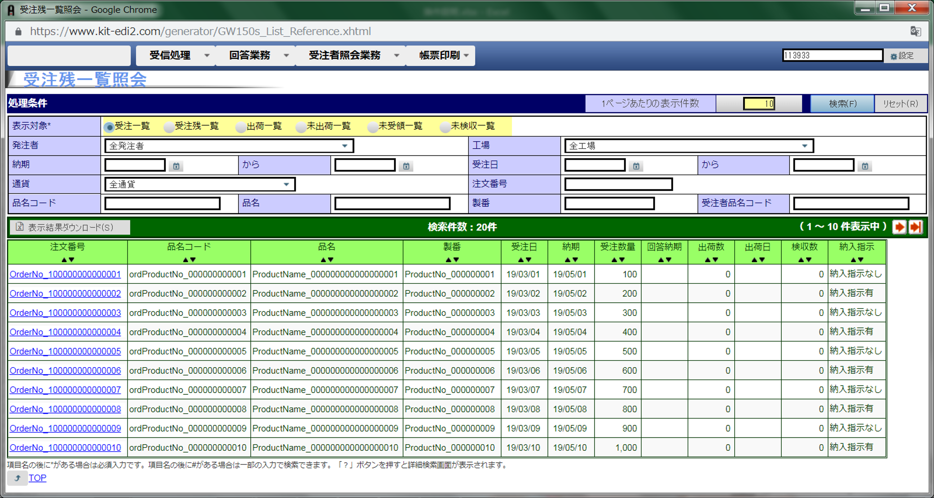Screen dimensions: 934x498
Task: Open order OrderNo_100000000000001 link
Action: pyautogui.click(x=65, y=274)
